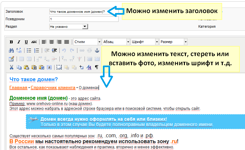Click the heading Что такое домен?
Viewport: 245px width, 150px height.
pyautogui.click(x=34, y=79)
